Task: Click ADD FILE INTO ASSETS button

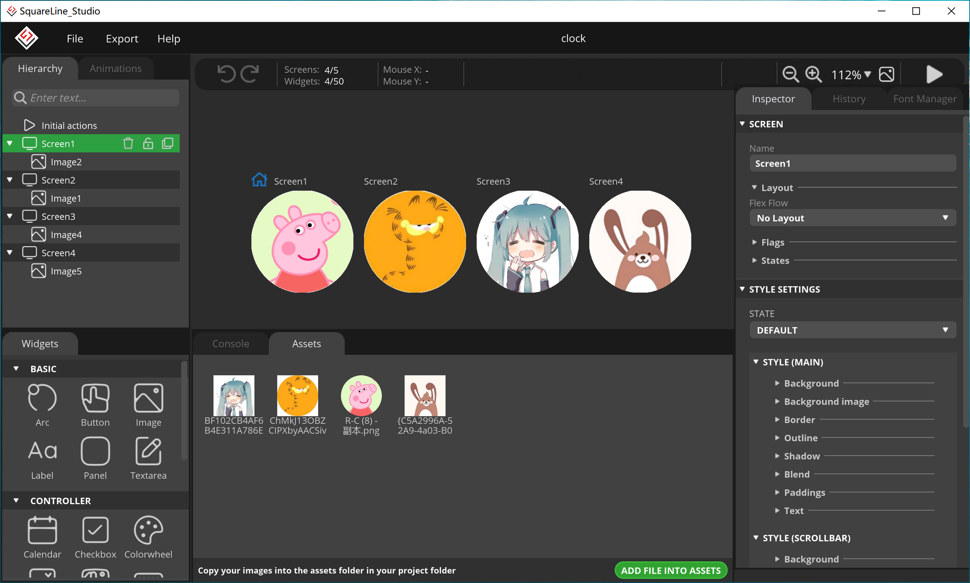Action: pyautogui.click(x=671, y=570)
